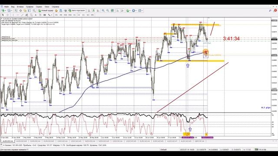
Task: Select the Text (A) tool
Action: 36,15
